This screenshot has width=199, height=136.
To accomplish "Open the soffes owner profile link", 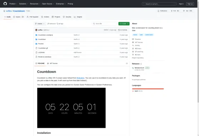I will 9,11.
